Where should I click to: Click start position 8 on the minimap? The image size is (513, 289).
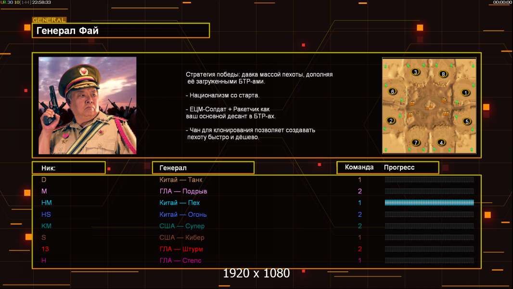click(x=443, y=74)
